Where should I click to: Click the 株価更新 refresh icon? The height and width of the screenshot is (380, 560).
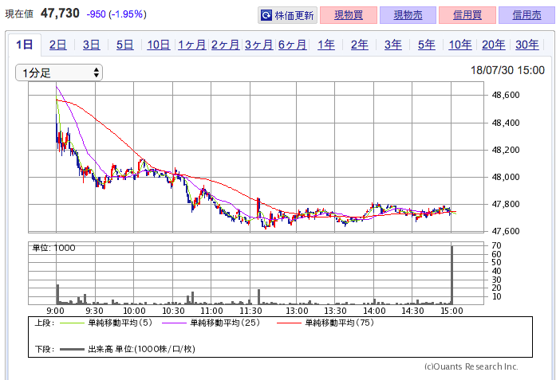(266, 15)
